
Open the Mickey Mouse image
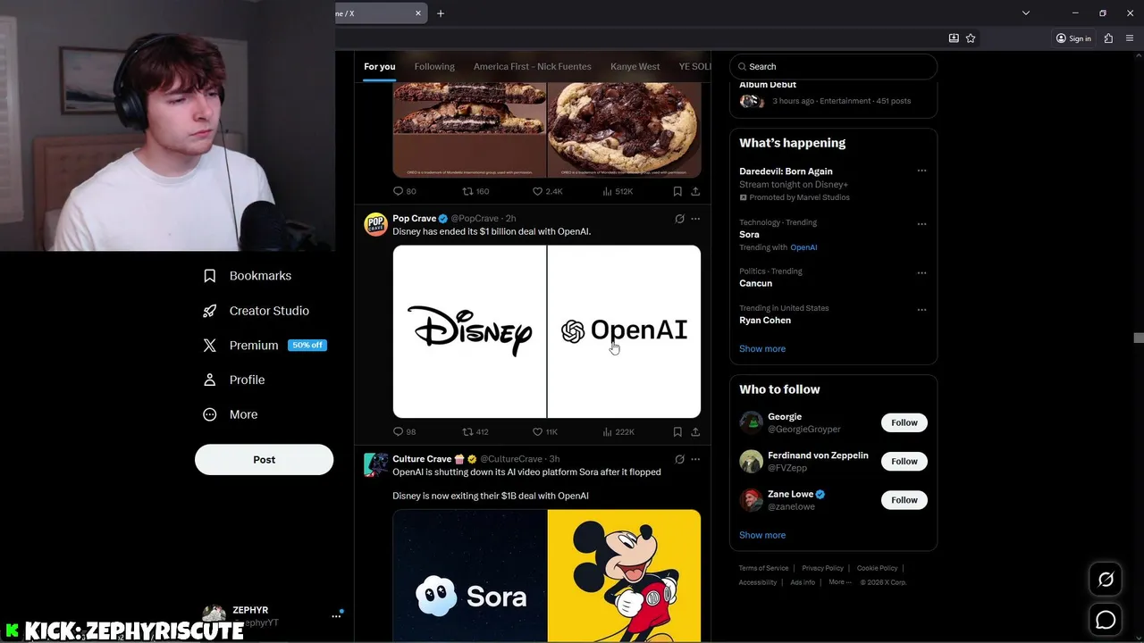tap(624, 576)
